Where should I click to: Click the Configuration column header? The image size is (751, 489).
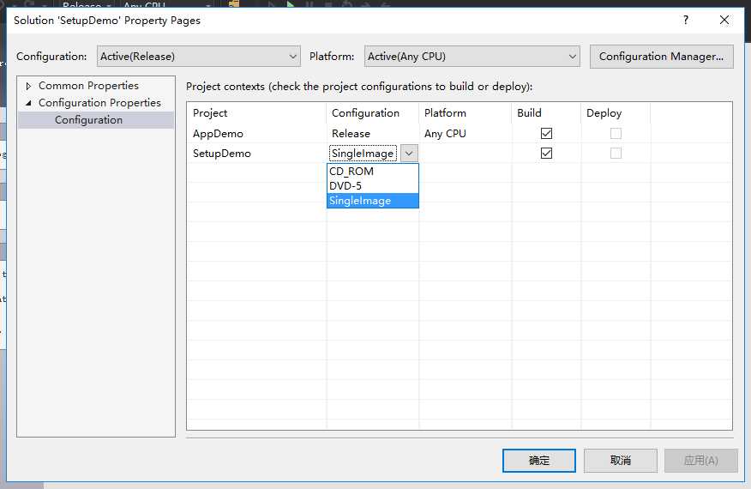point(365,113)
